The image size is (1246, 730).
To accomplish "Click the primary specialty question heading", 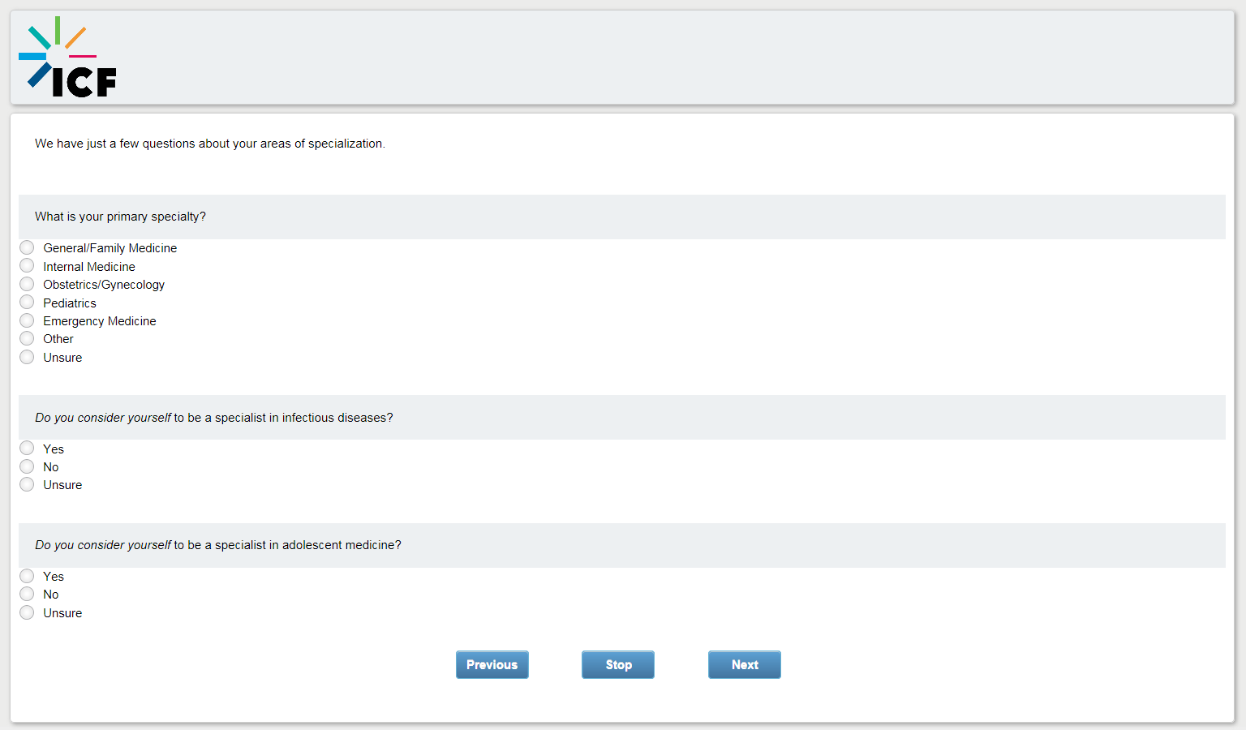I will tap(120, 217).
